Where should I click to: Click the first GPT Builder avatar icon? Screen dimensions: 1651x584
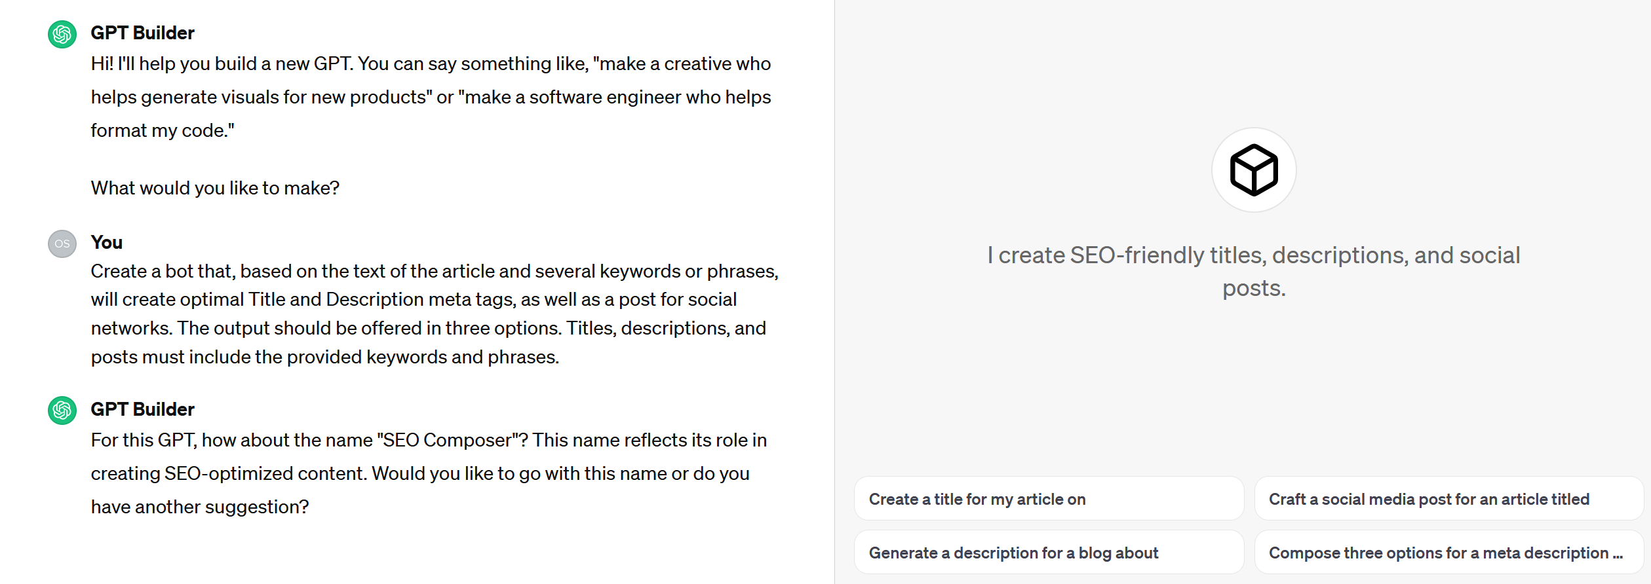pyautogui.click(x=62, y=34)
